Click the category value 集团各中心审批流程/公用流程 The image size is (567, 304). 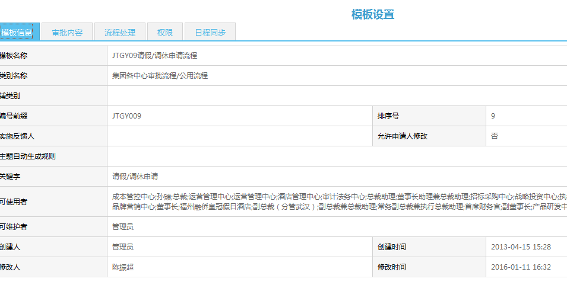click(x=160, y=76)
